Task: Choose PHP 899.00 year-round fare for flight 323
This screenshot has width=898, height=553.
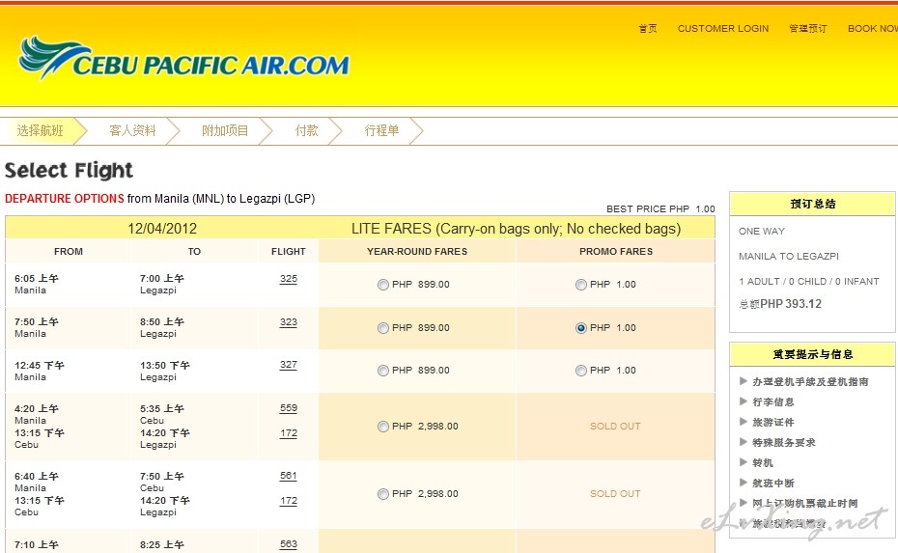Action: [383, 328]
